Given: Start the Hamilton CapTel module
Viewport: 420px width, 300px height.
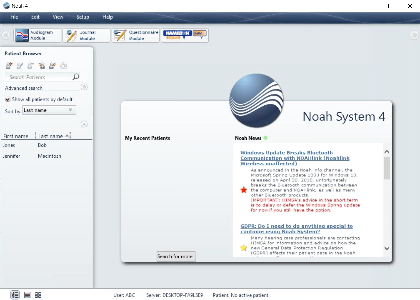Looking at the screenshot, I should (x=185, y=35).
